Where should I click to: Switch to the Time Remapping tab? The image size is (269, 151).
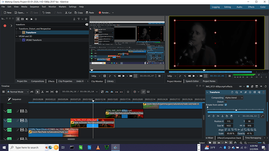[x=253, y=138]
